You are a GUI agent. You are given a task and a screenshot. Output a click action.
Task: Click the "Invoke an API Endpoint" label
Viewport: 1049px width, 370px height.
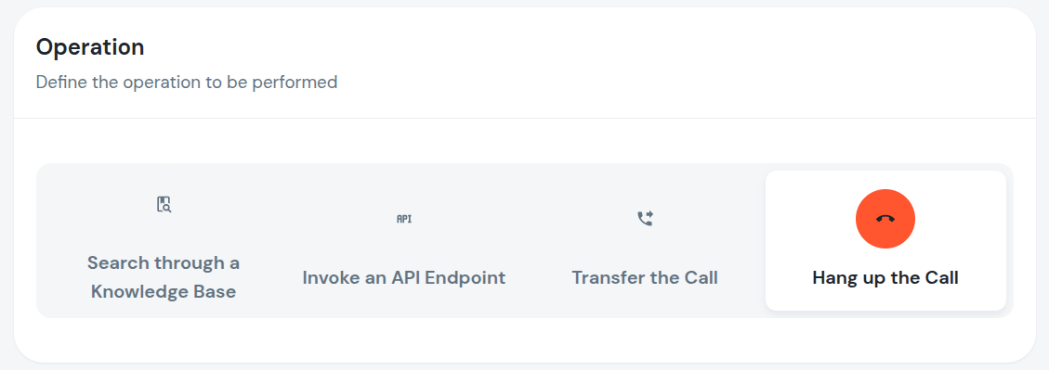pyautogui.click(x=404, y=278)
